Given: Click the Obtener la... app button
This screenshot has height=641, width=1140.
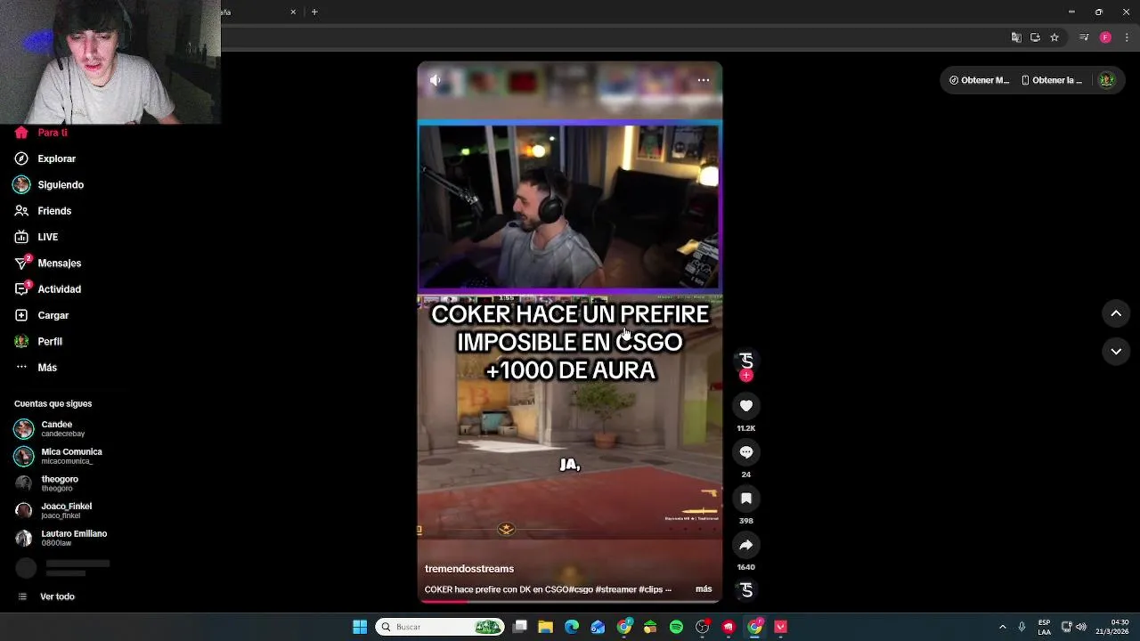Looking at the screenshot, I should (x=1052, y=80).
